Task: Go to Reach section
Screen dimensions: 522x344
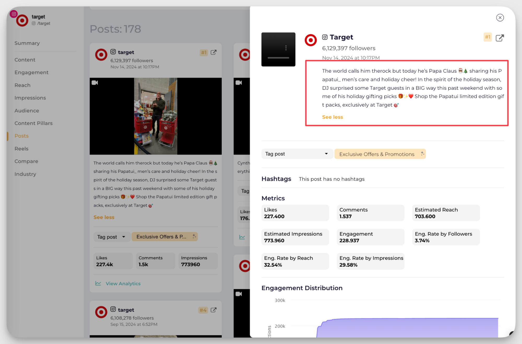Action: [x=22, y=85]
